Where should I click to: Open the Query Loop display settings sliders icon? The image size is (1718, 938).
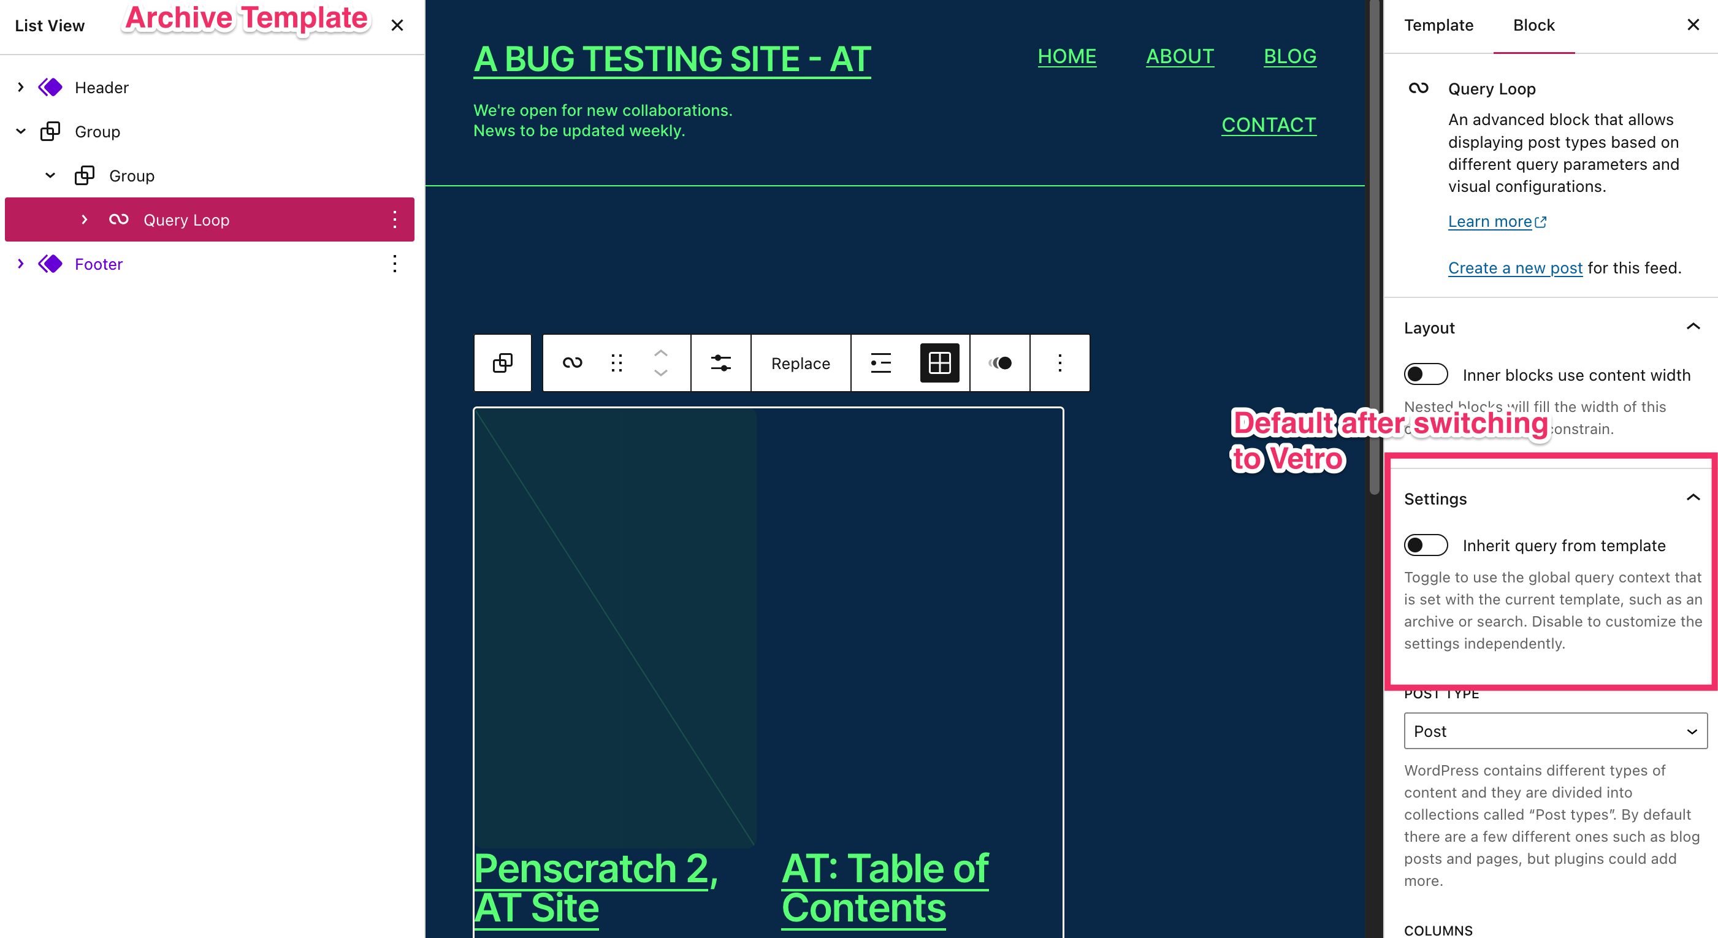pos(720,363)
